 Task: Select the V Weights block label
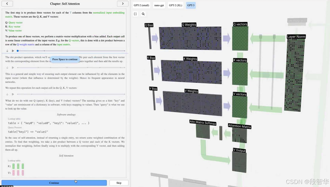(191, 91)
